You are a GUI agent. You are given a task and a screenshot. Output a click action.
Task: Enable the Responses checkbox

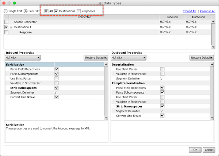click(79, 11)
